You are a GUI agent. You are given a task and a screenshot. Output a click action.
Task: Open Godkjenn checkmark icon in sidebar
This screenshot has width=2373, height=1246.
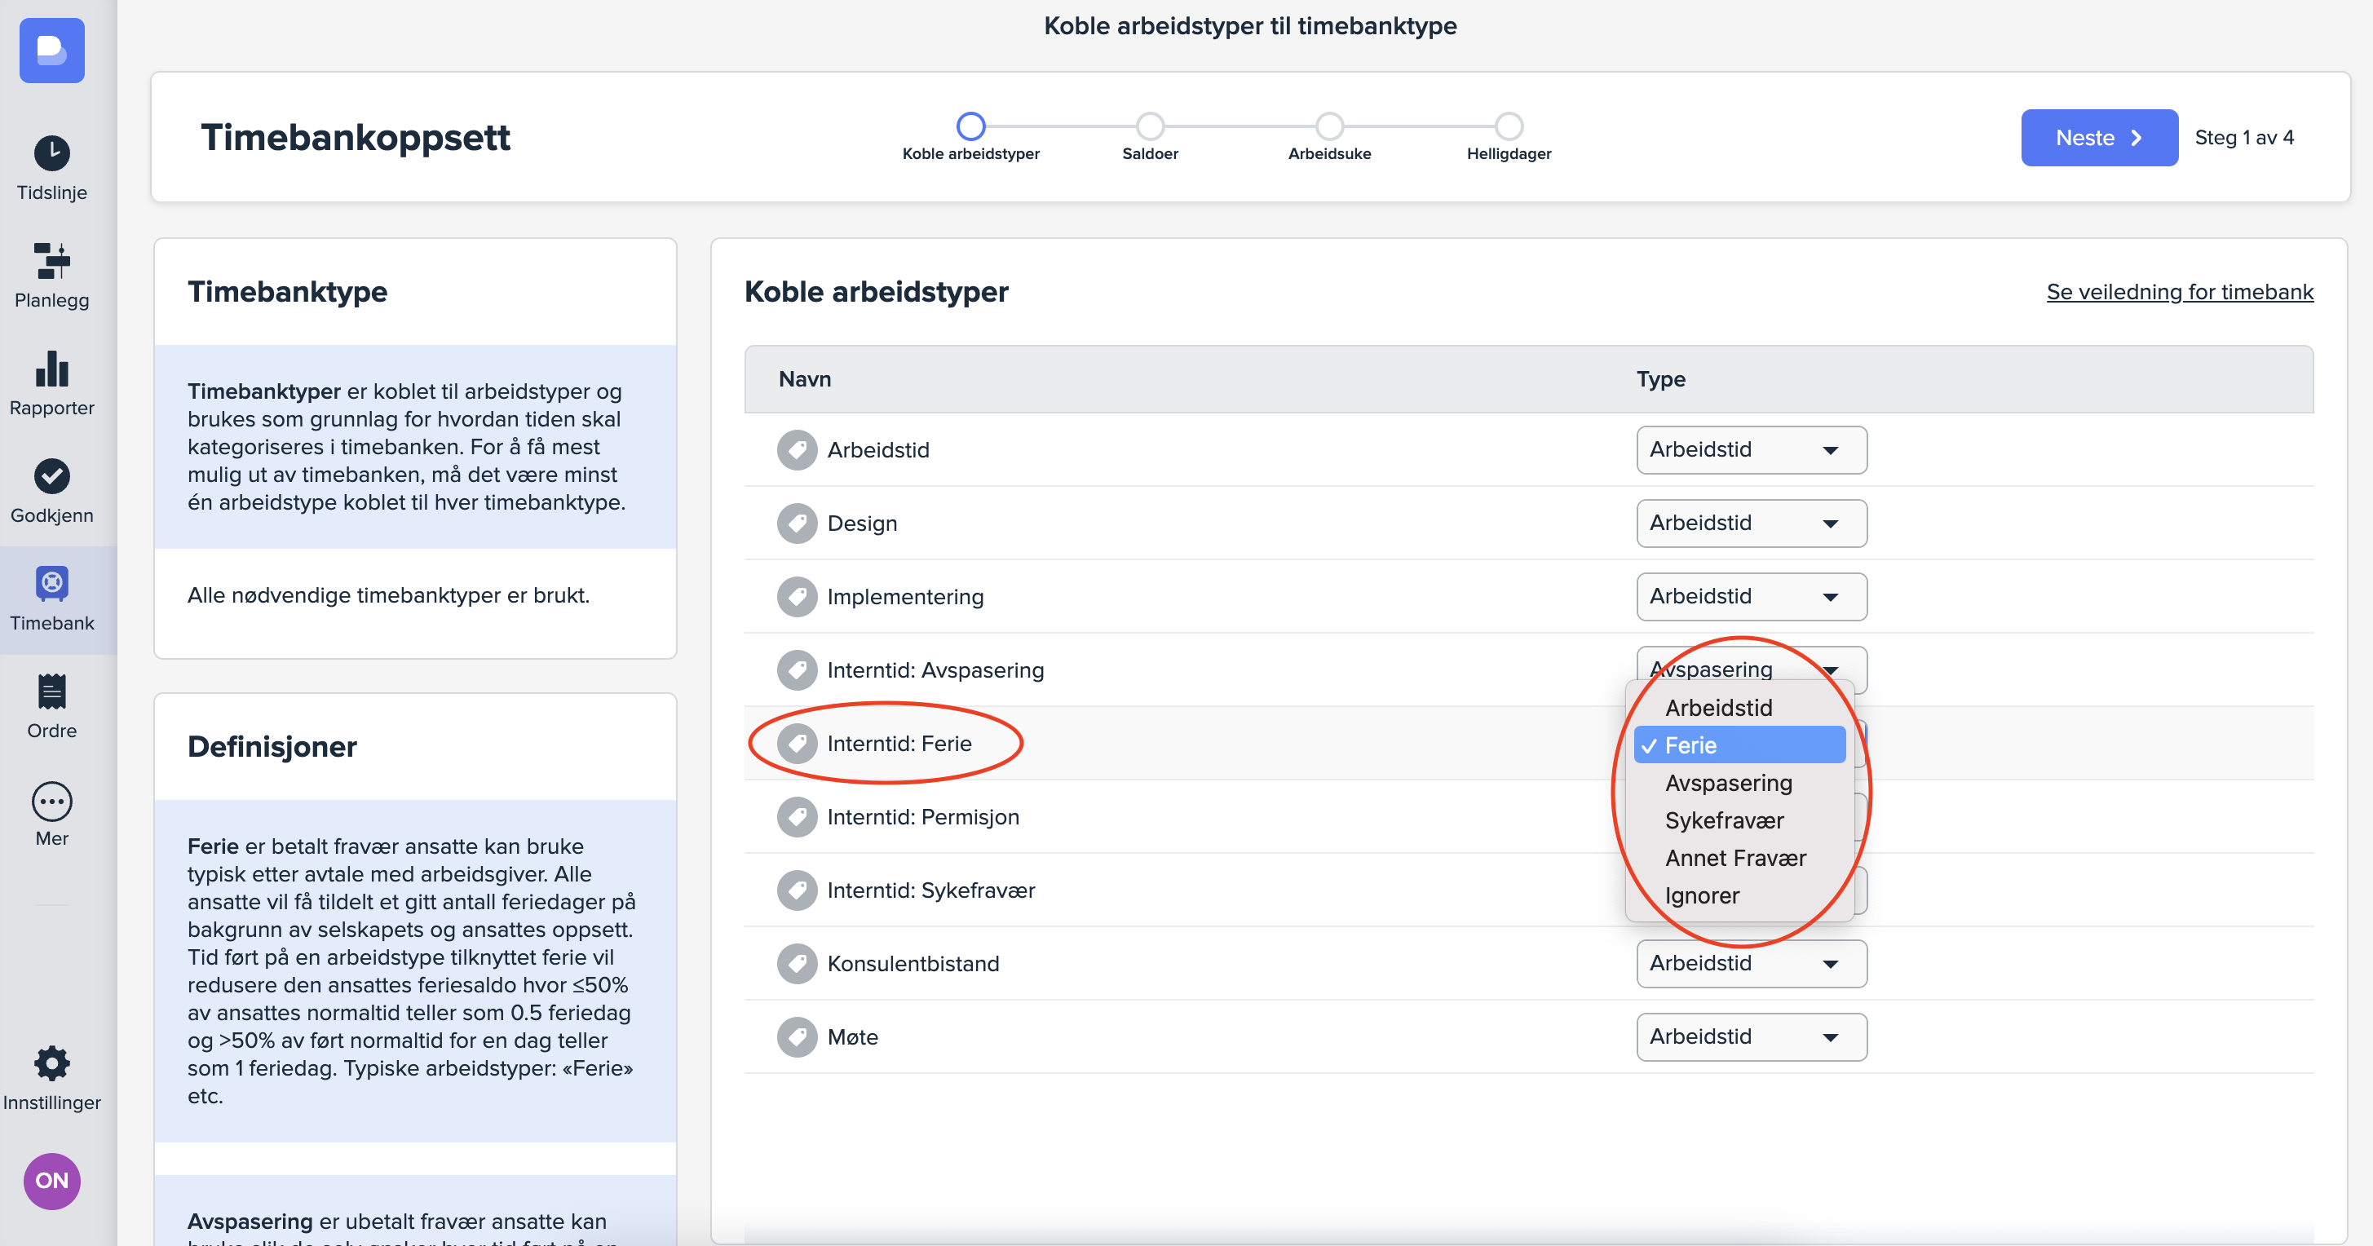51,476
